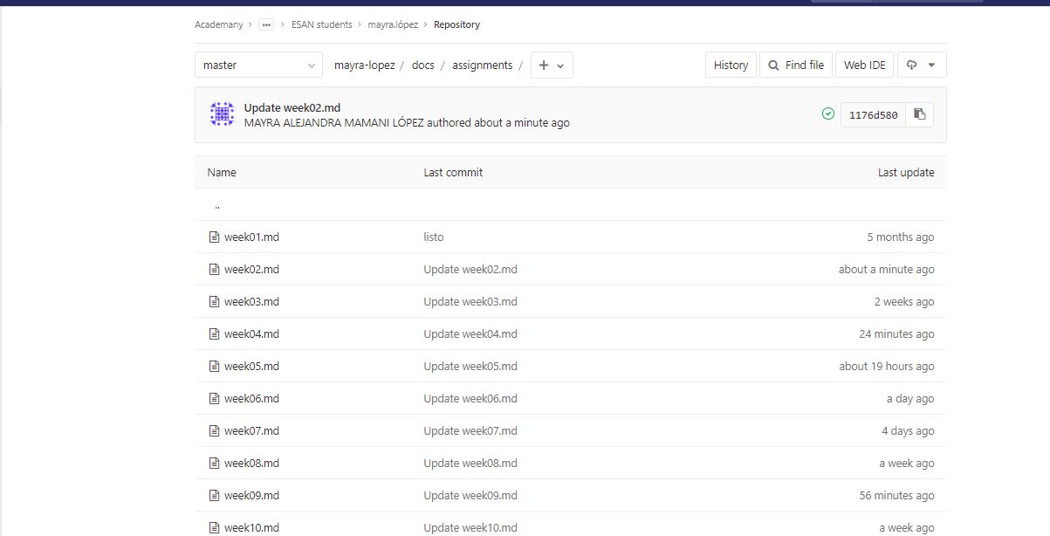Click commit hash 1176d580

(x=873, y=114)
